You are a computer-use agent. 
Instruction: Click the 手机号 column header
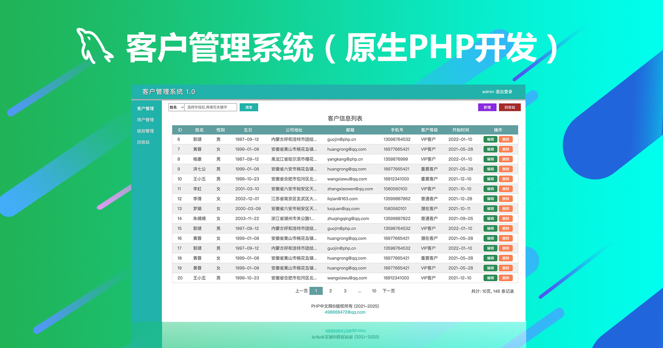397,130
